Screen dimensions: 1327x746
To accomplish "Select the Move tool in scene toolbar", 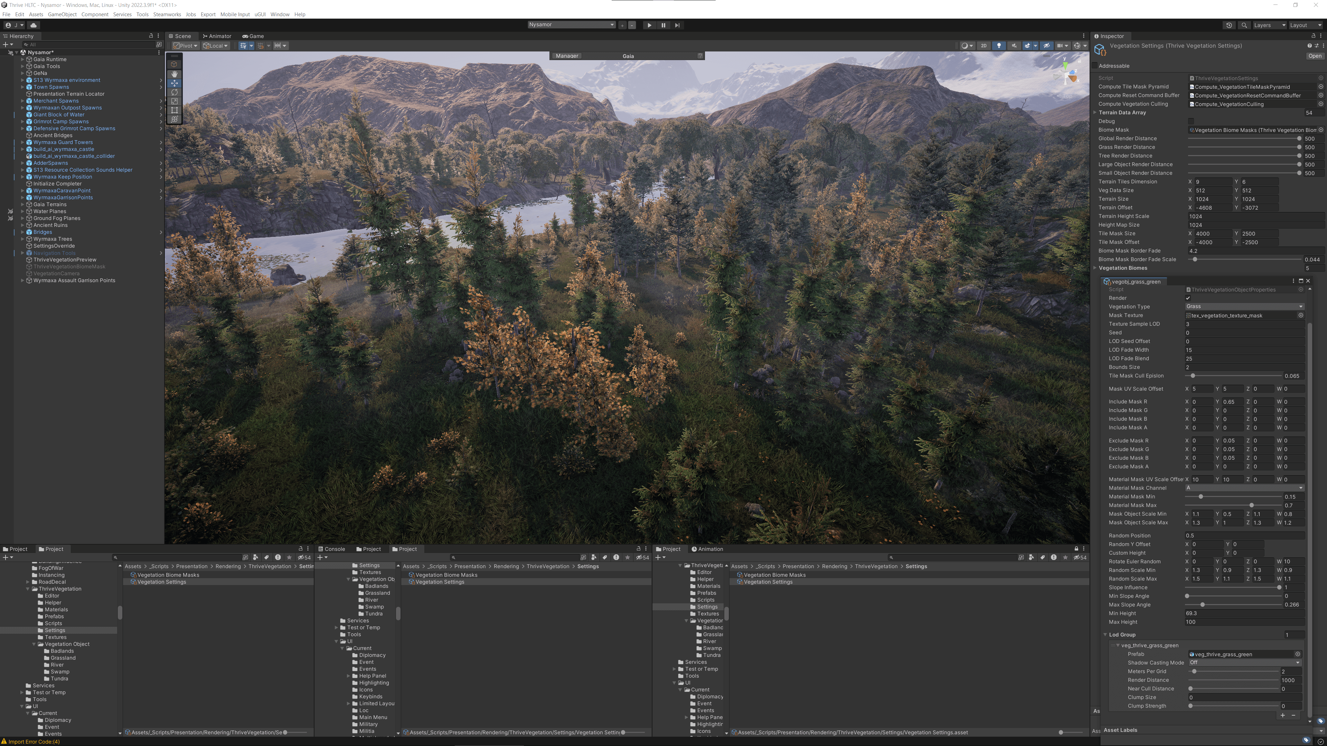I will (x=174, y=83).
